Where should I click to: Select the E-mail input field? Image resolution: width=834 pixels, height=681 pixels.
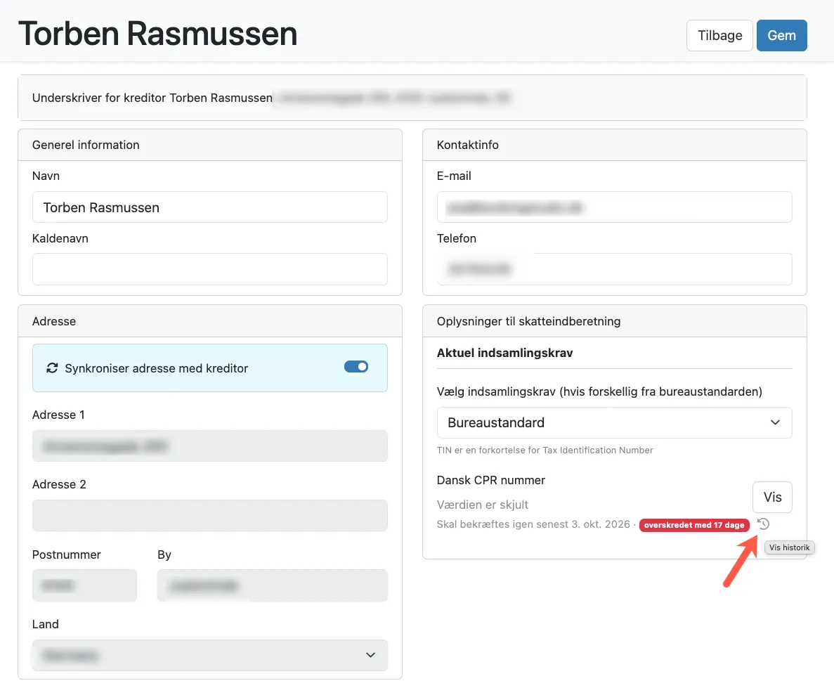[614, 207]
